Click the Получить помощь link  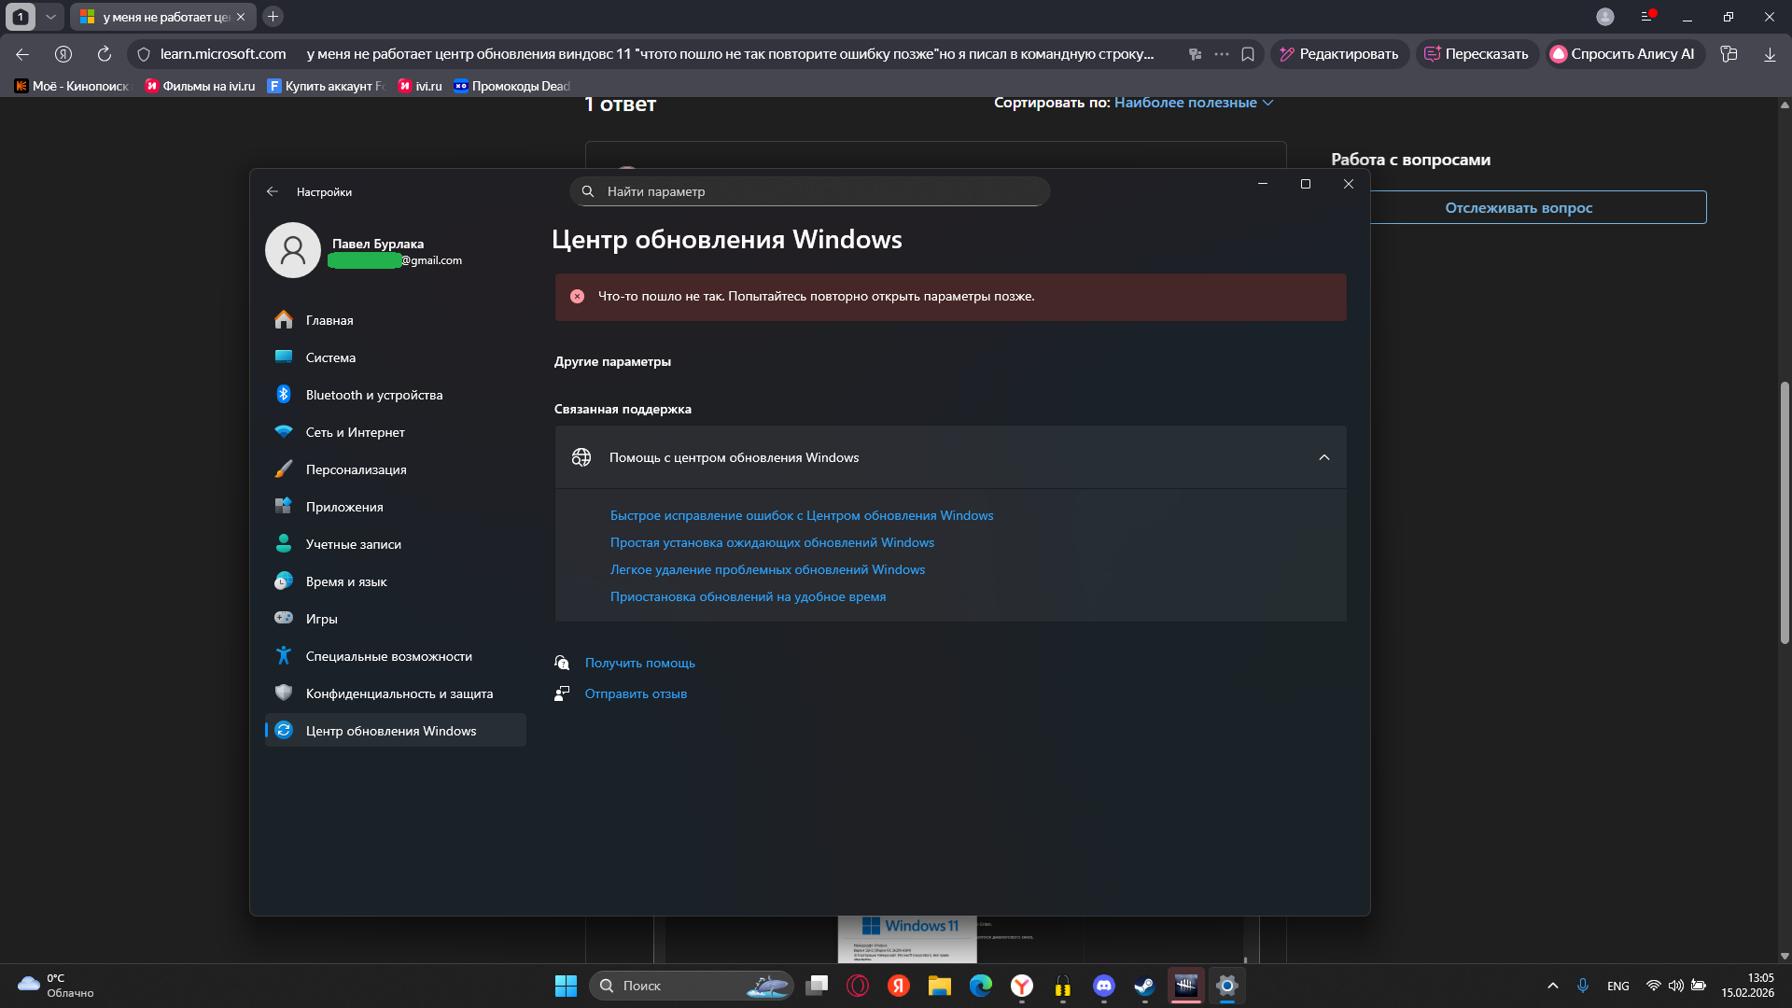(x=639, y=663)
